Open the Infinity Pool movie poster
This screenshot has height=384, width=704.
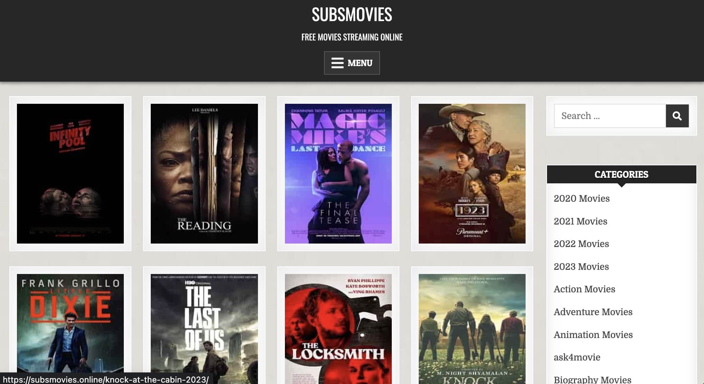[x=70, y=174]
